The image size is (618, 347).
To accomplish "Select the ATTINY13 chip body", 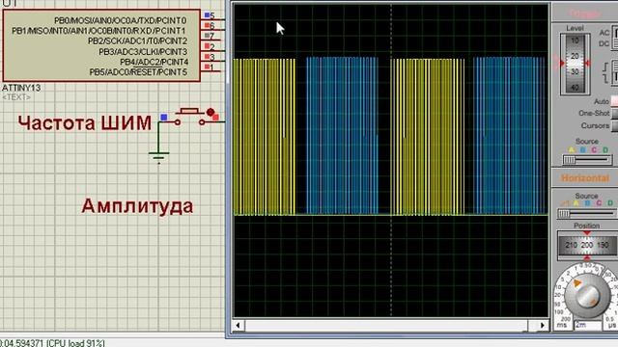I will tap(101, 45).
